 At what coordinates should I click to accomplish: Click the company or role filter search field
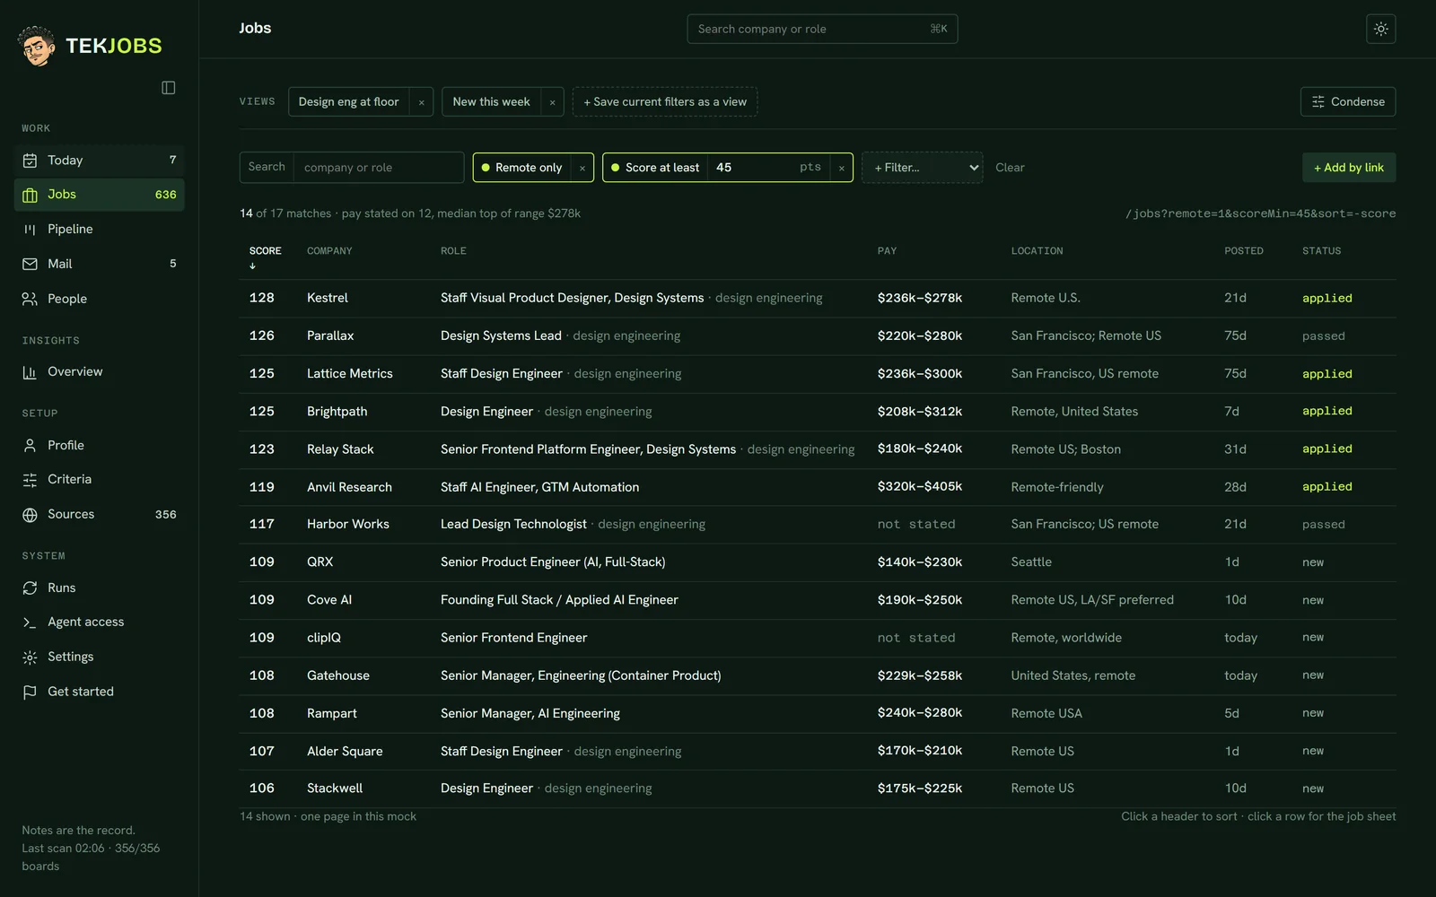[379, 168]
